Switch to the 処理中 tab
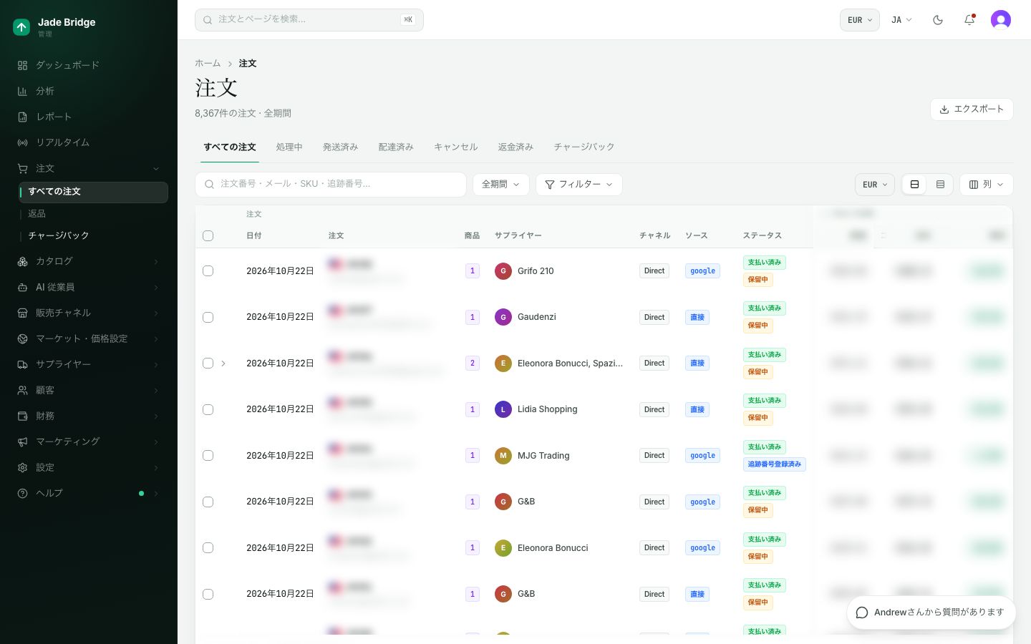 point(289,147)
